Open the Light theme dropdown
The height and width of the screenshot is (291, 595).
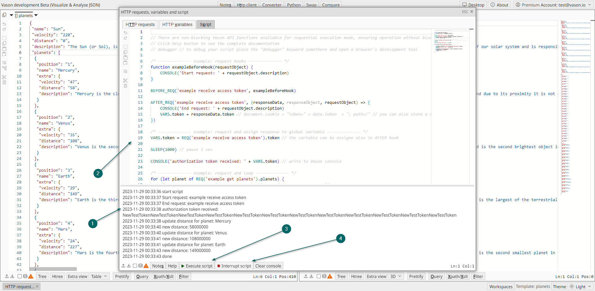(580, 287)
